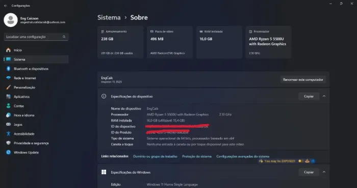
Task: Collapse the Especificações do Windows section
Action: [x=324, y=172]
